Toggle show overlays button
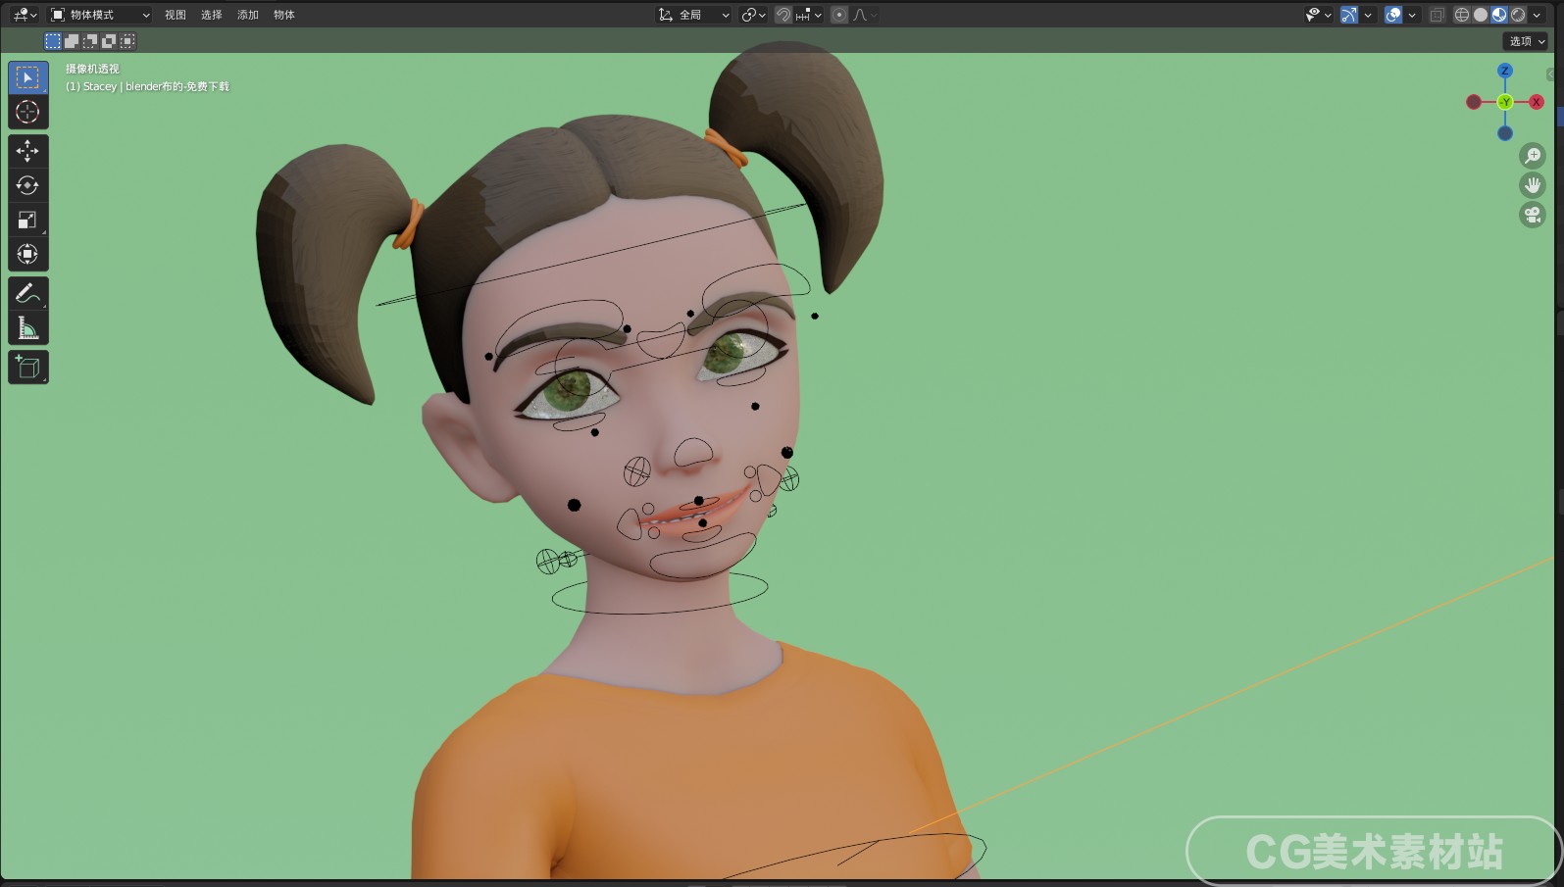The image size is (1564, 887). [x=1393, y=15]
